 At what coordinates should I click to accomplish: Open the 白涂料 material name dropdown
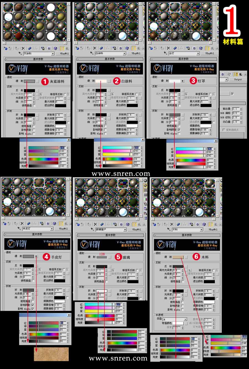(124, 53)
